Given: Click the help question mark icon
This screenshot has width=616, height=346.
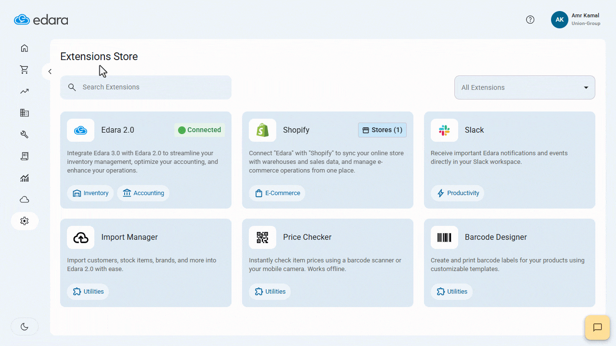Looking at the screenshot, I should [530, 20].
